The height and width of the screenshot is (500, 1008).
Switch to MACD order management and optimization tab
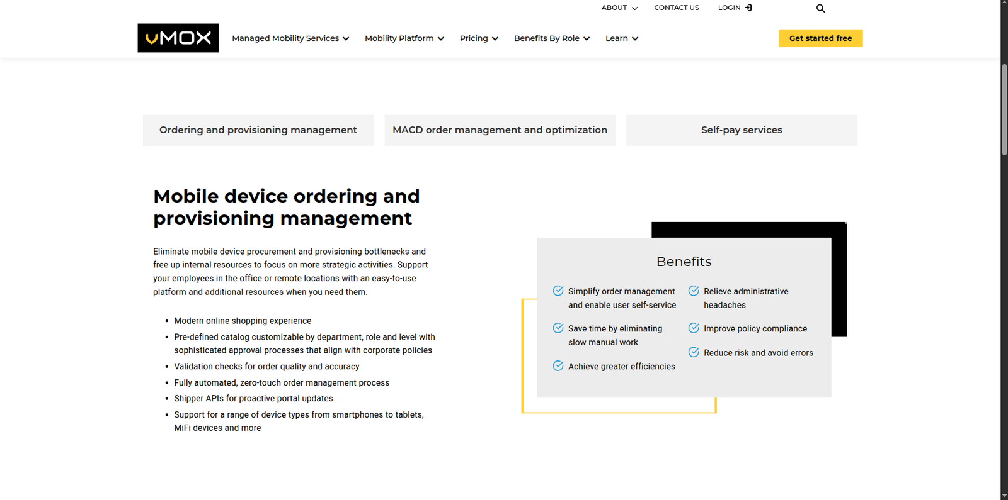click(500, 130)
